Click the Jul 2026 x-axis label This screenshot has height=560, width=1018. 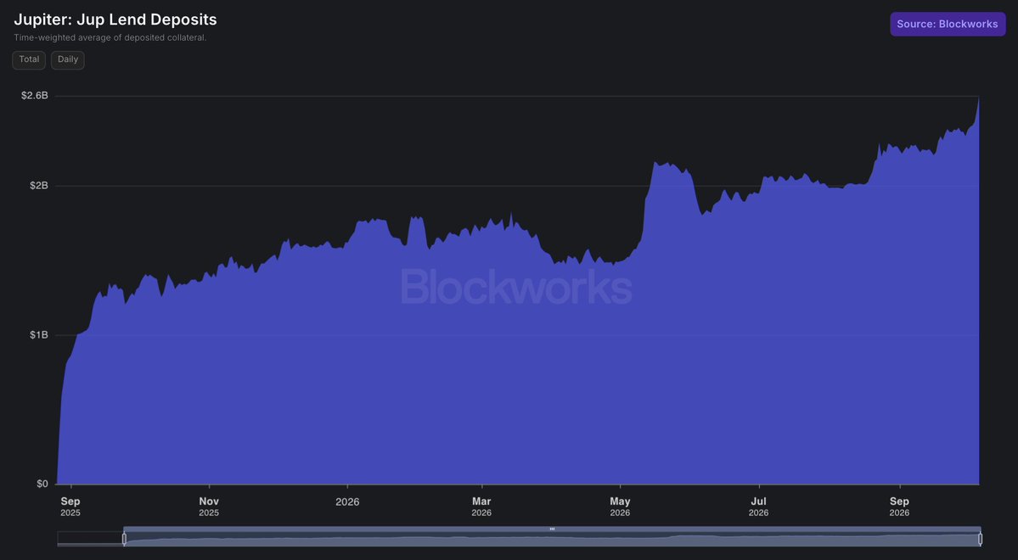[x=758, y=507]
